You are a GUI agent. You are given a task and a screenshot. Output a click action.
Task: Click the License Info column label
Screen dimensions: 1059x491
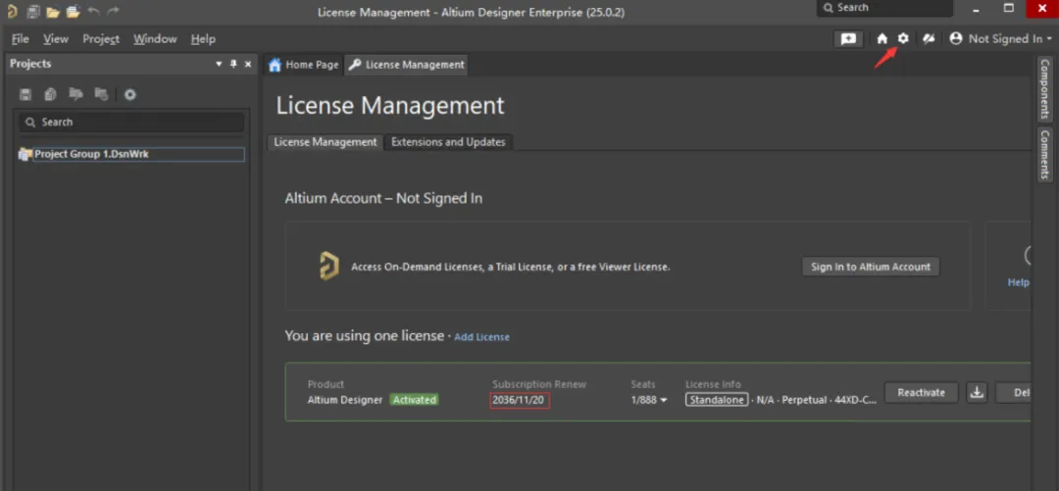click(x=713, y=384)
